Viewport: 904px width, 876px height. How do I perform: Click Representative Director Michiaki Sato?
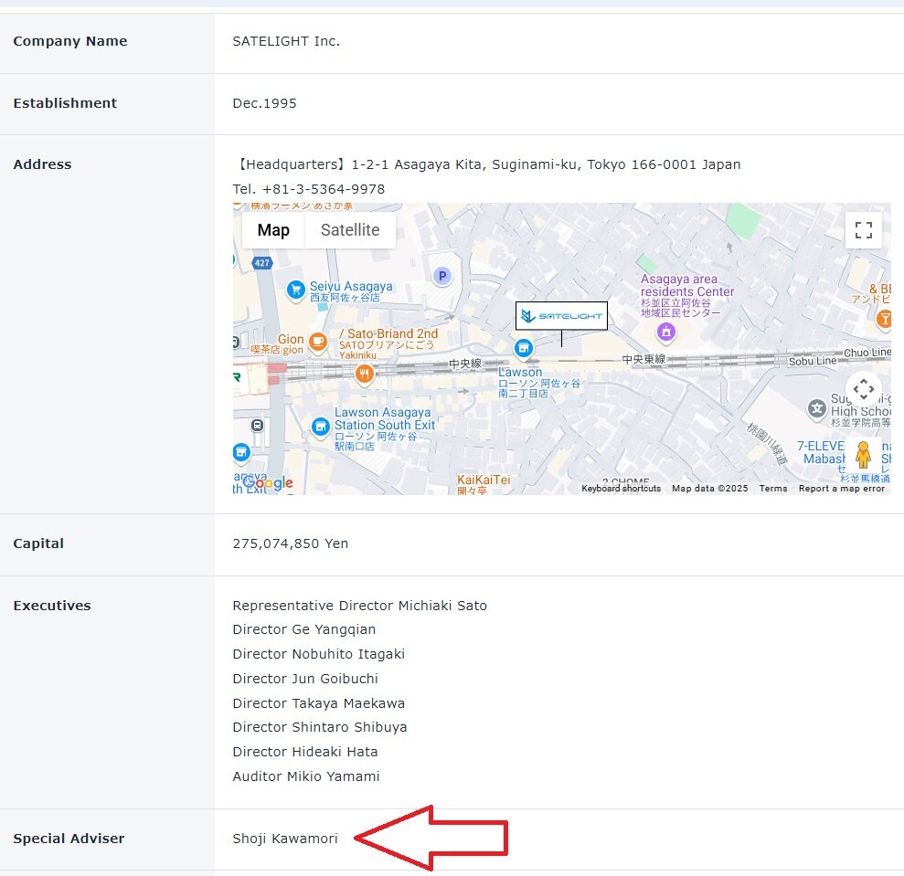coord(360,606)
